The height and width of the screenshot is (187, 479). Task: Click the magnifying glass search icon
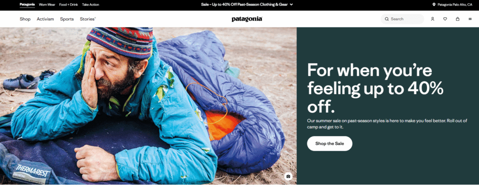click(387, 19)
